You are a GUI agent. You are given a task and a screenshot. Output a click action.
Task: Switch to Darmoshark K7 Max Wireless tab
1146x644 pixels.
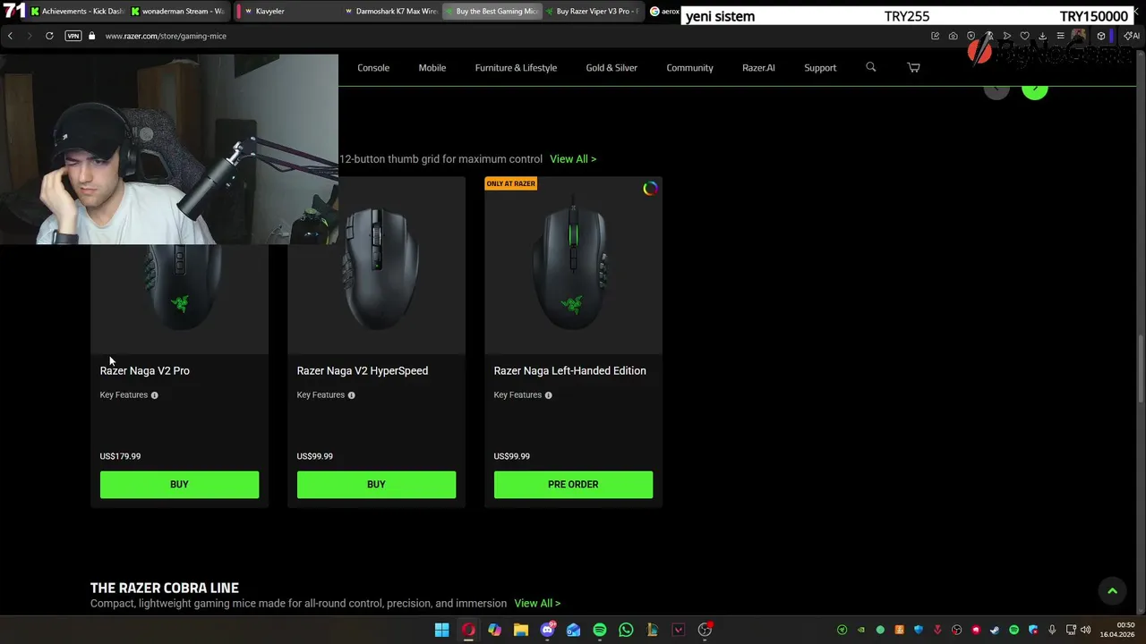[391, 11]
